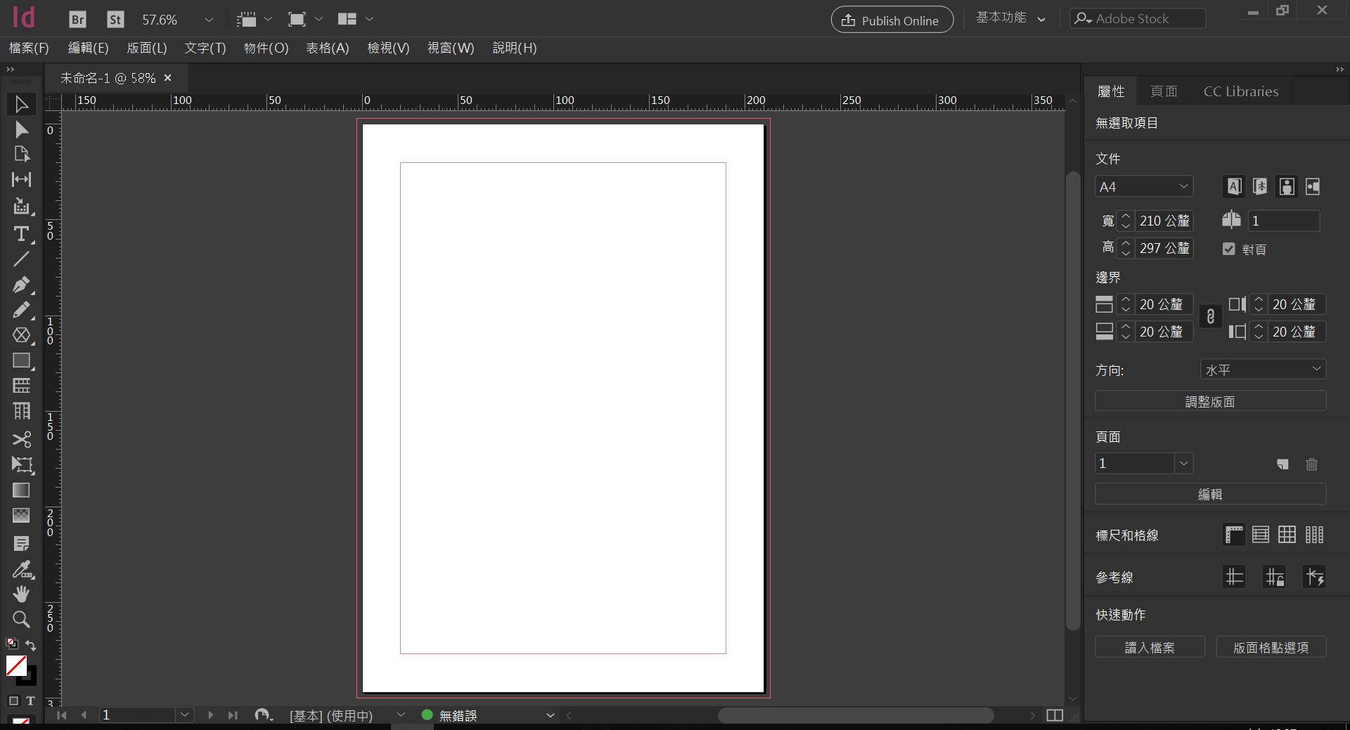Open the page number dropdown in 頁面 section

[1184, 463]
